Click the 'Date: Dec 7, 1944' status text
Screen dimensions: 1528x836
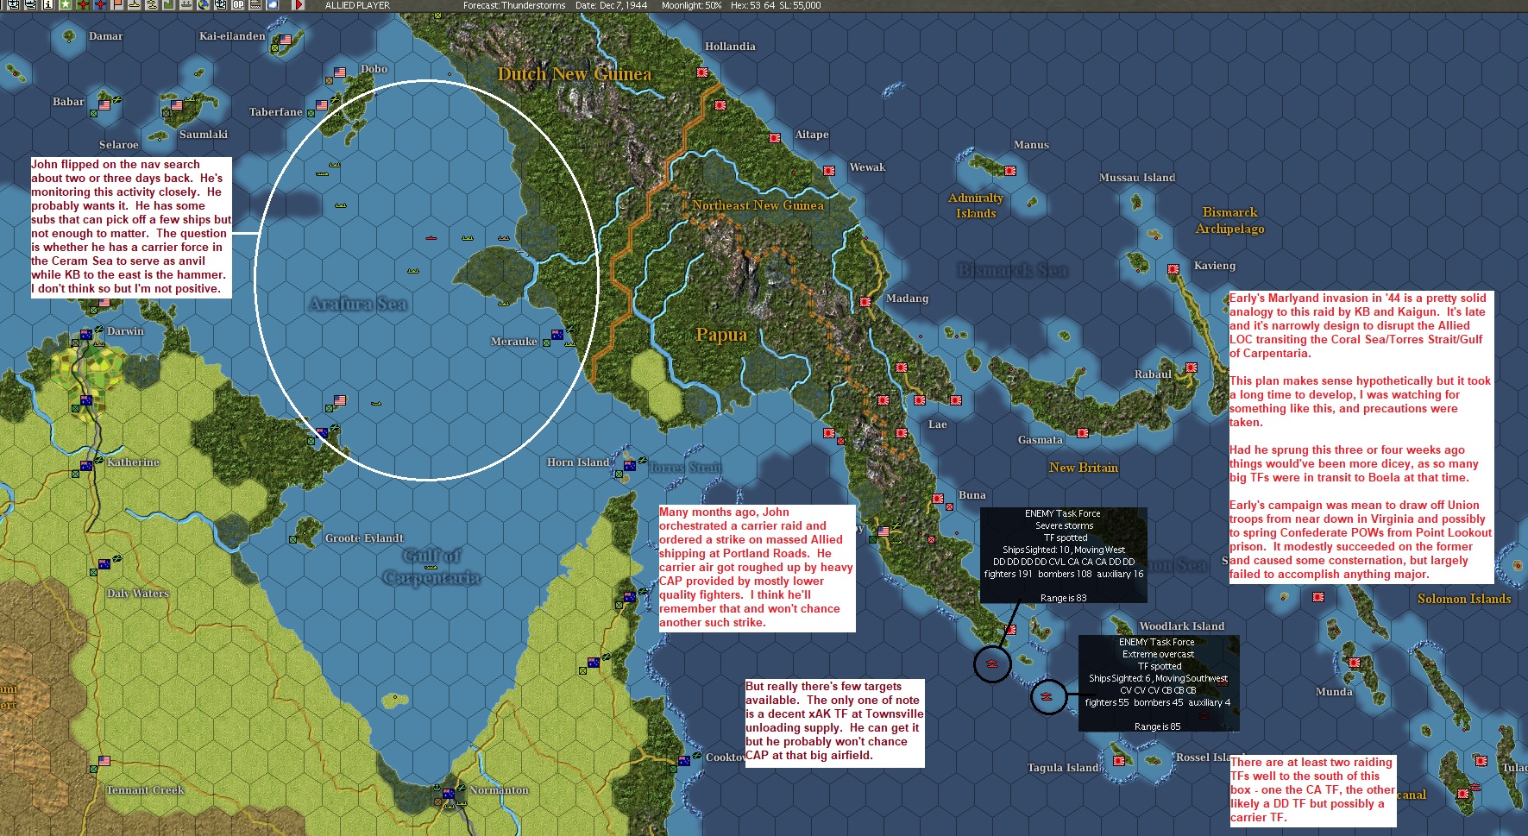coord(611,5)
